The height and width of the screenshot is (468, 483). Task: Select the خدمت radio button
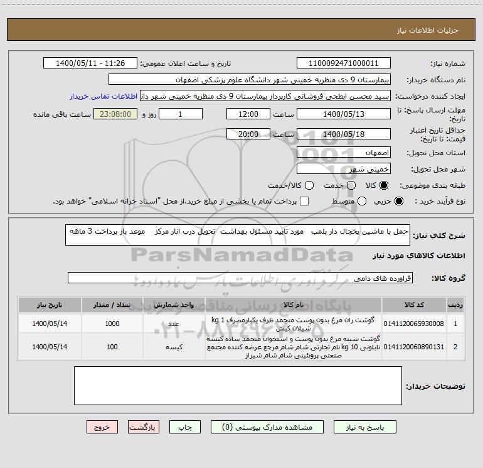(351, 185)
